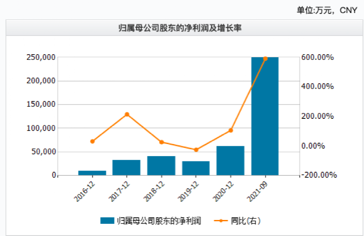Click the 2020-12 growth rate data point
The width and height of the screenshot is (364, 236).
231,131
